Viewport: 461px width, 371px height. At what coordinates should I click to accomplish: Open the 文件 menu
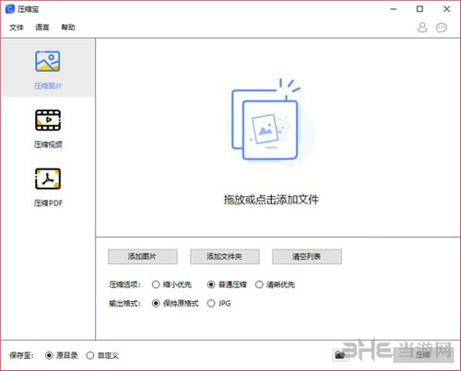17,28
